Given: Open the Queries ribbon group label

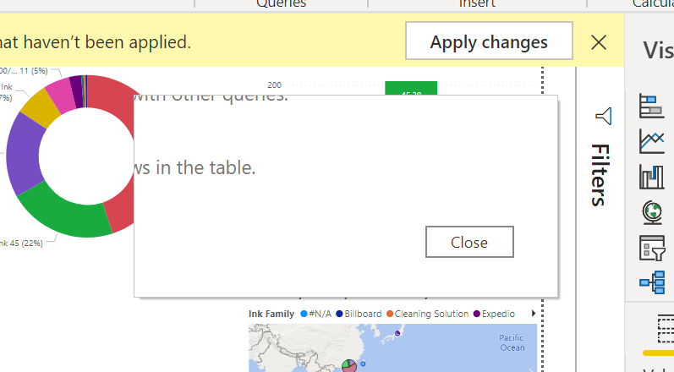Looking at the screenshot, I should coord(281,4).
